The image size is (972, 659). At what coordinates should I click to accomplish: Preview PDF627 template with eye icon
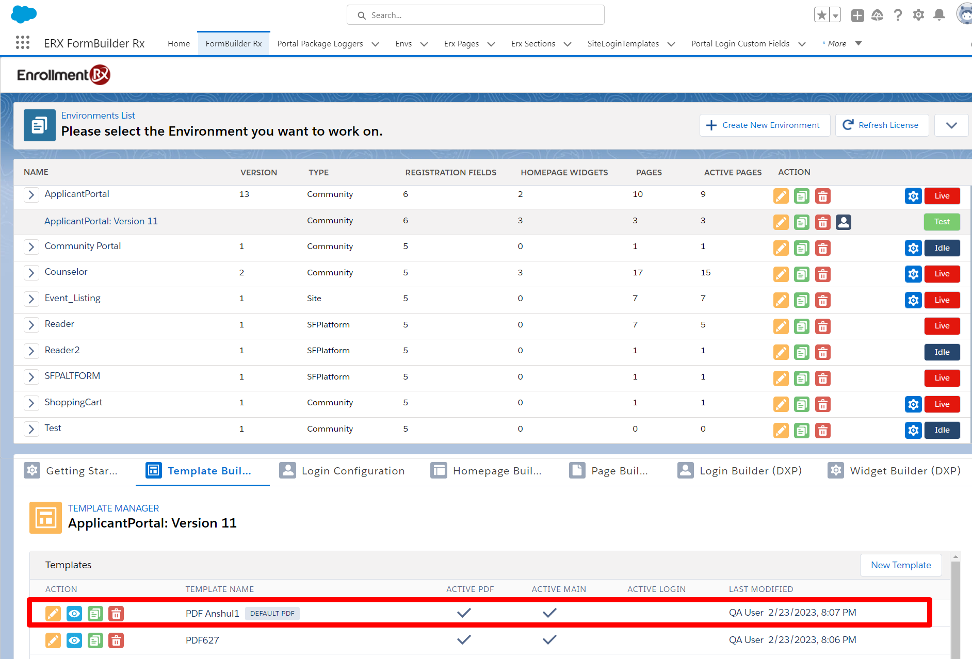[x=74, y=640]
